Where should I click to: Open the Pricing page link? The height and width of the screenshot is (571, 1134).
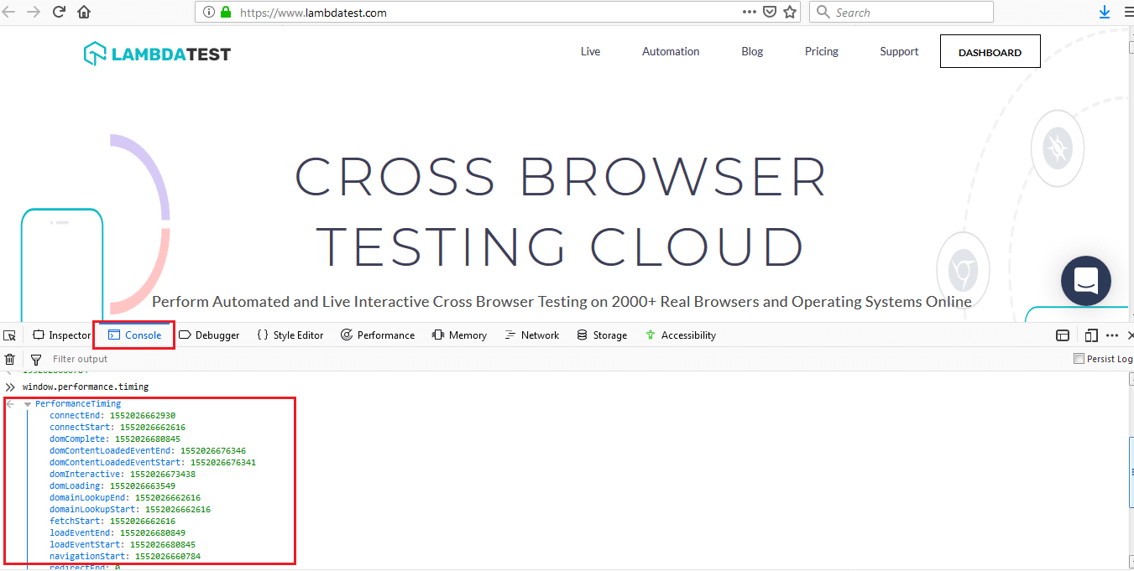click(821, 51)
